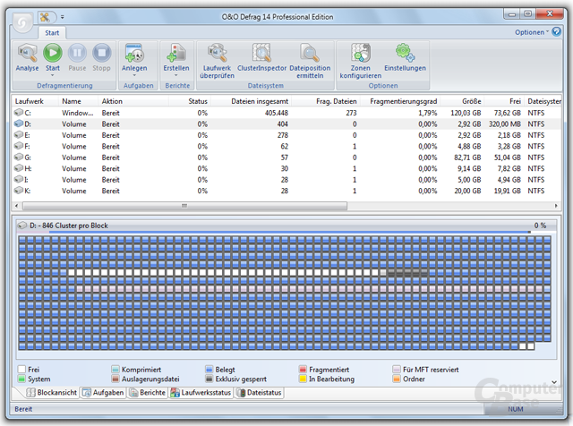Image resolution: width=573 pixels, height=426 pixels.
Task: Sort by Größe column header
Action: [x=462, y=101]
